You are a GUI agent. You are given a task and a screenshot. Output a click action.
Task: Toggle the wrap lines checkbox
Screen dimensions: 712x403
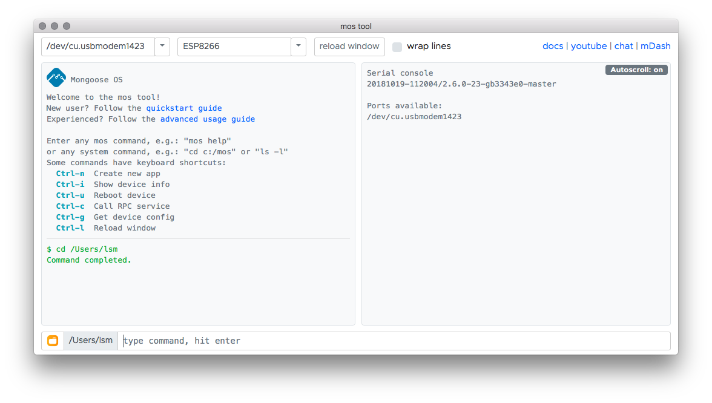[x=397, y=47]
